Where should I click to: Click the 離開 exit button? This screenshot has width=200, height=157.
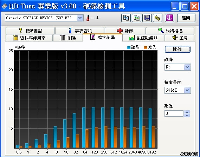click(186, 18)
